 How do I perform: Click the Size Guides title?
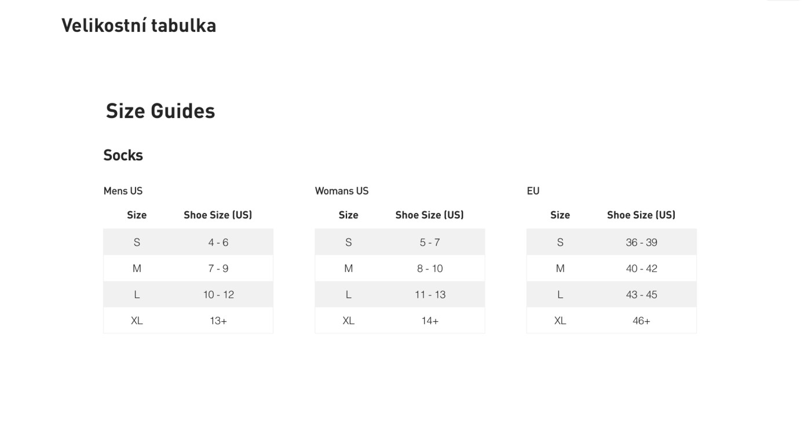pyautogui.click(x=160, y=111)
